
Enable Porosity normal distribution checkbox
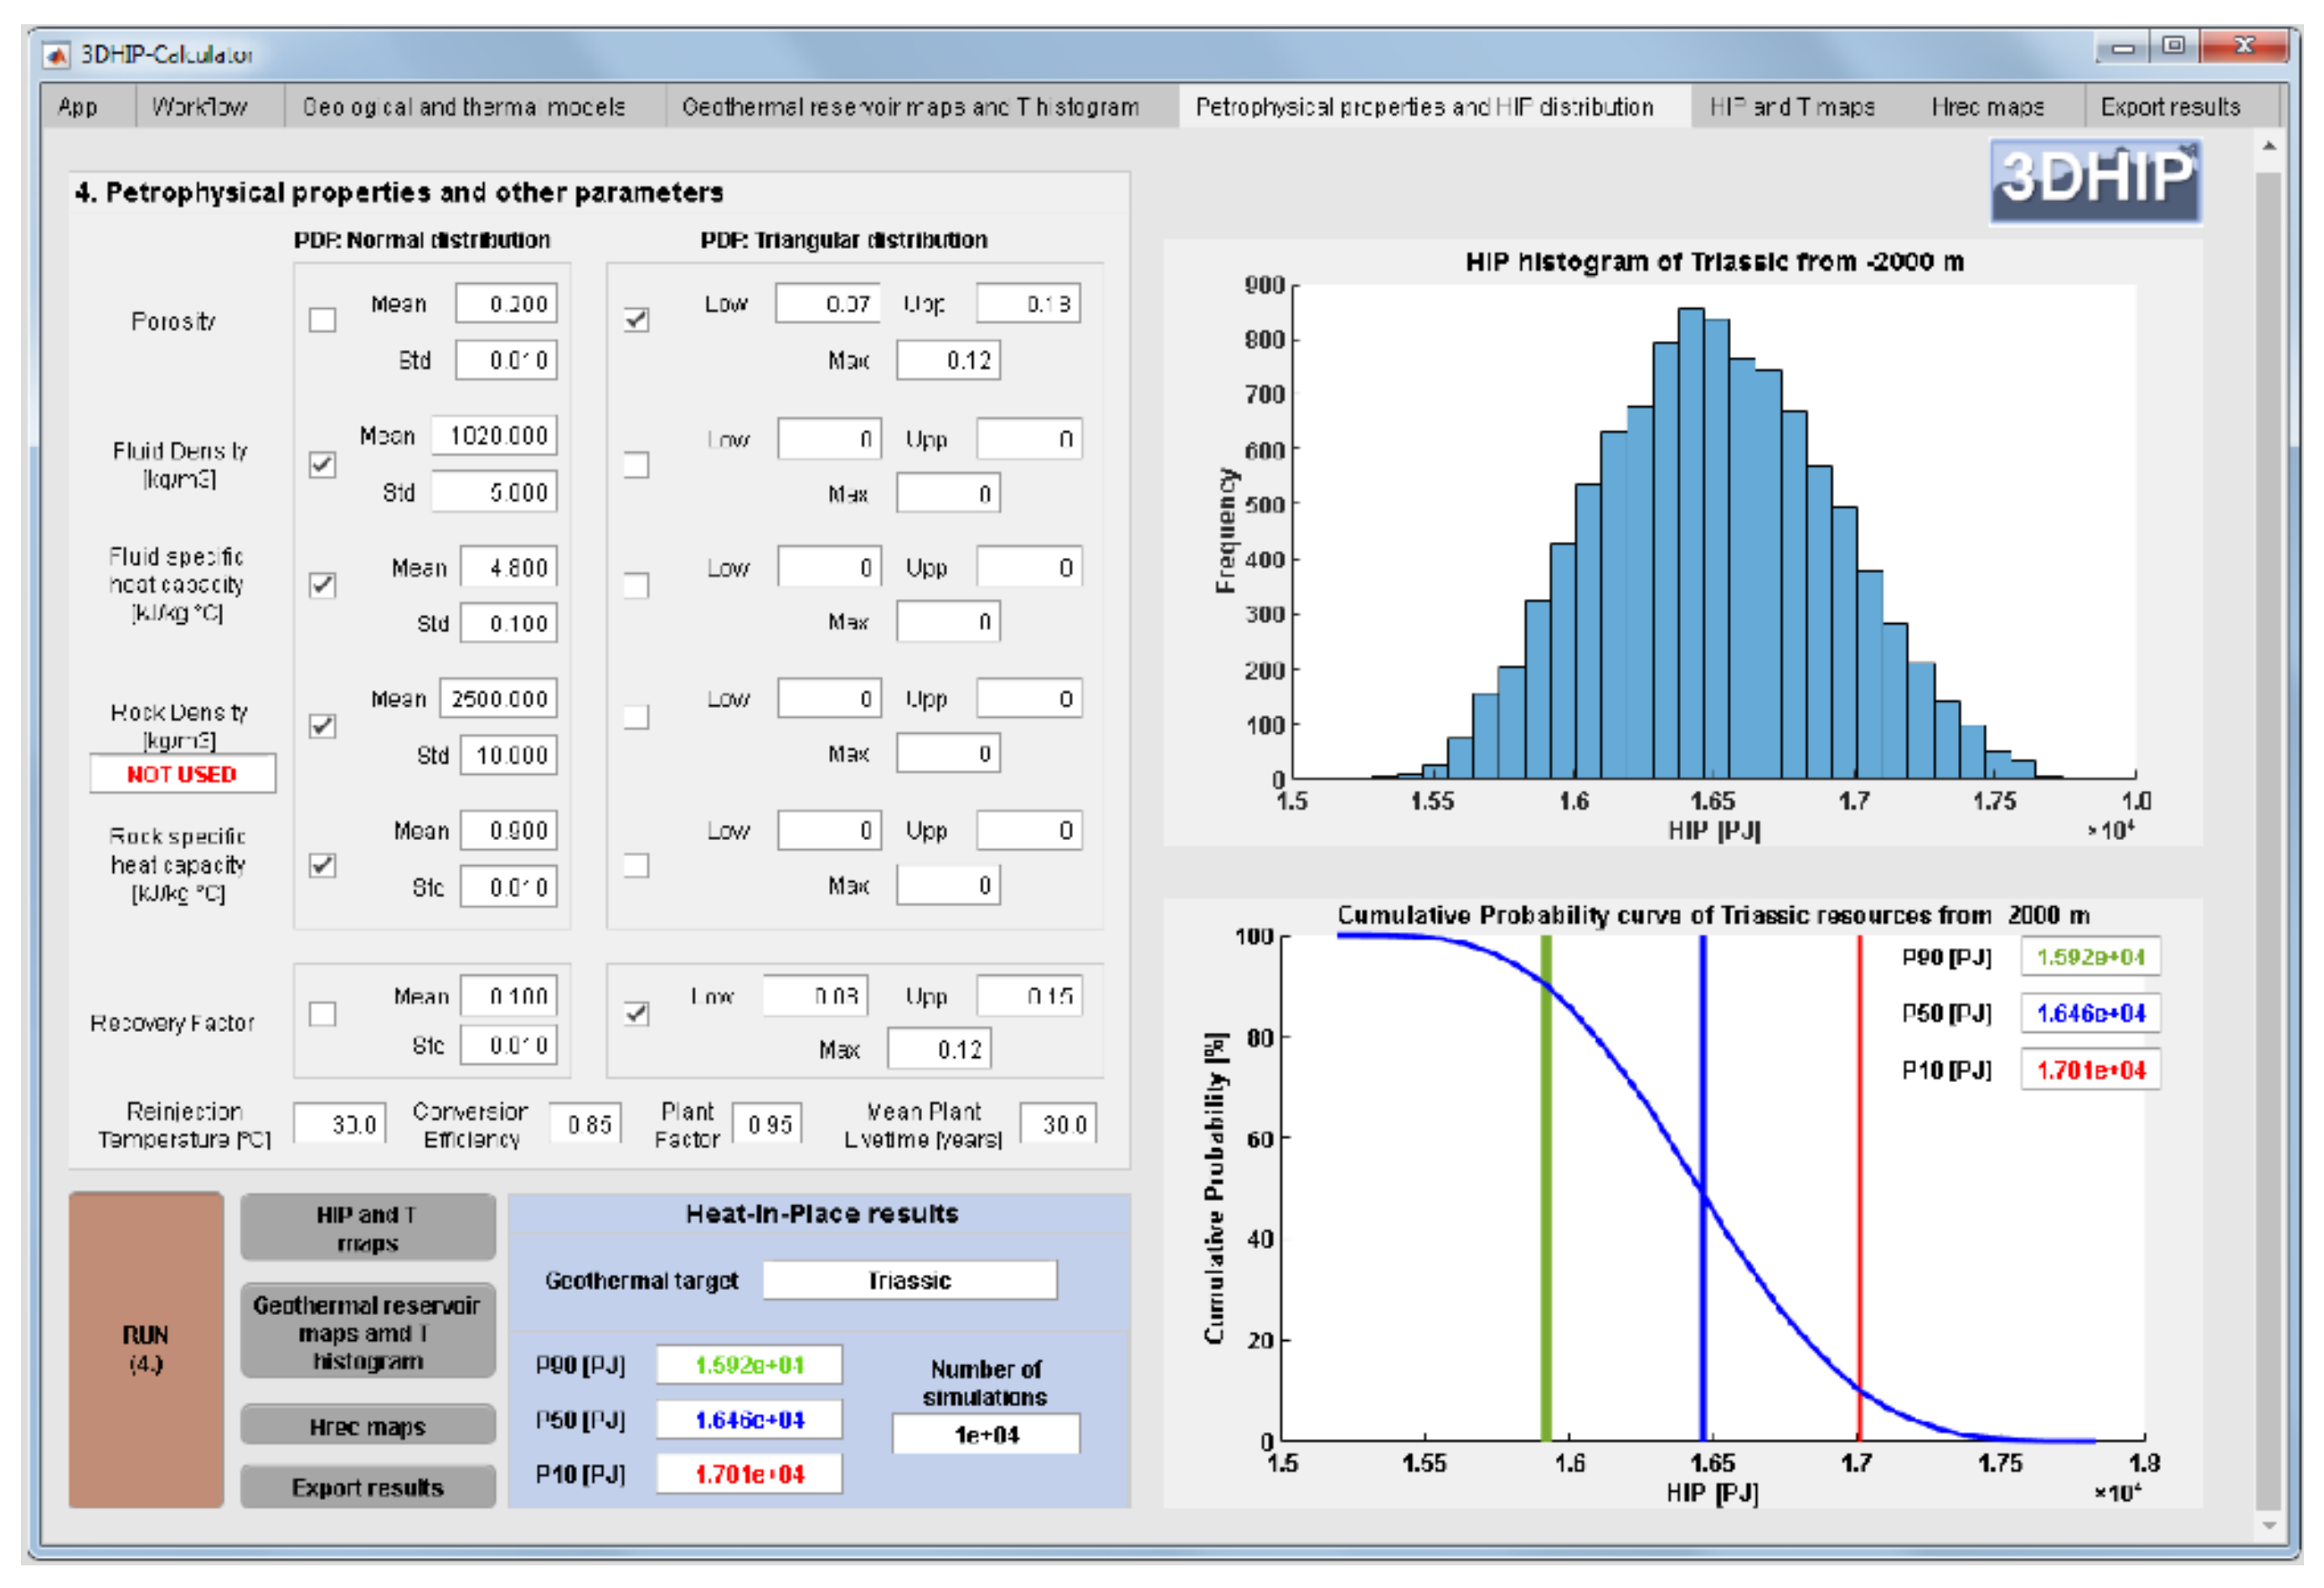[322, 320]
